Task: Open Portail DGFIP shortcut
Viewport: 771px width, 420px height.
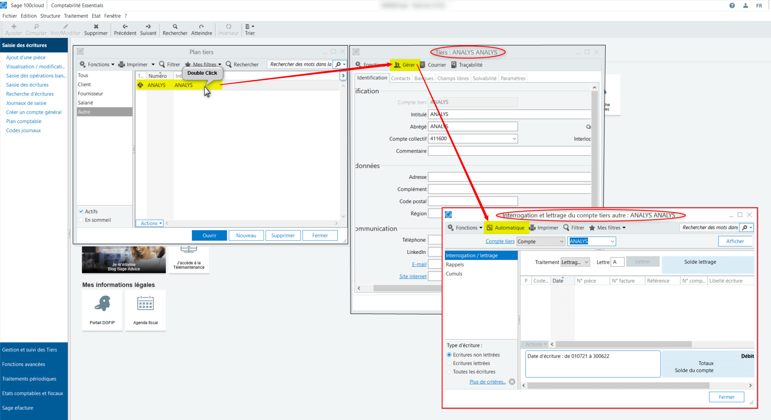Action: tap(102, 303)
